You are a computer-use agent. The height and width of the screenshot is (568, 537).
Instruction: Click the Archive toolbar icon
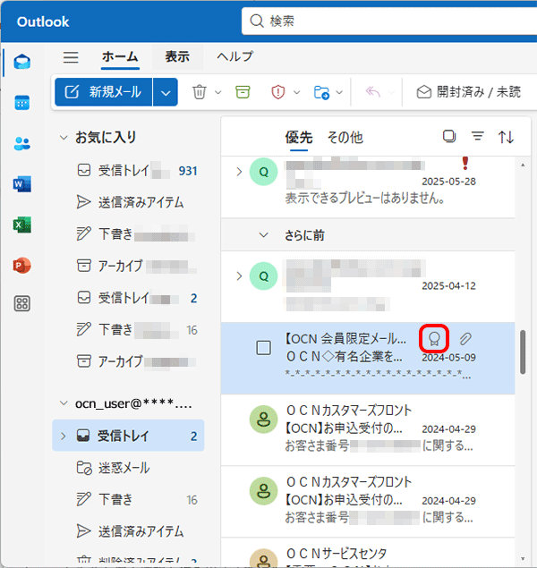coord(243,91)
